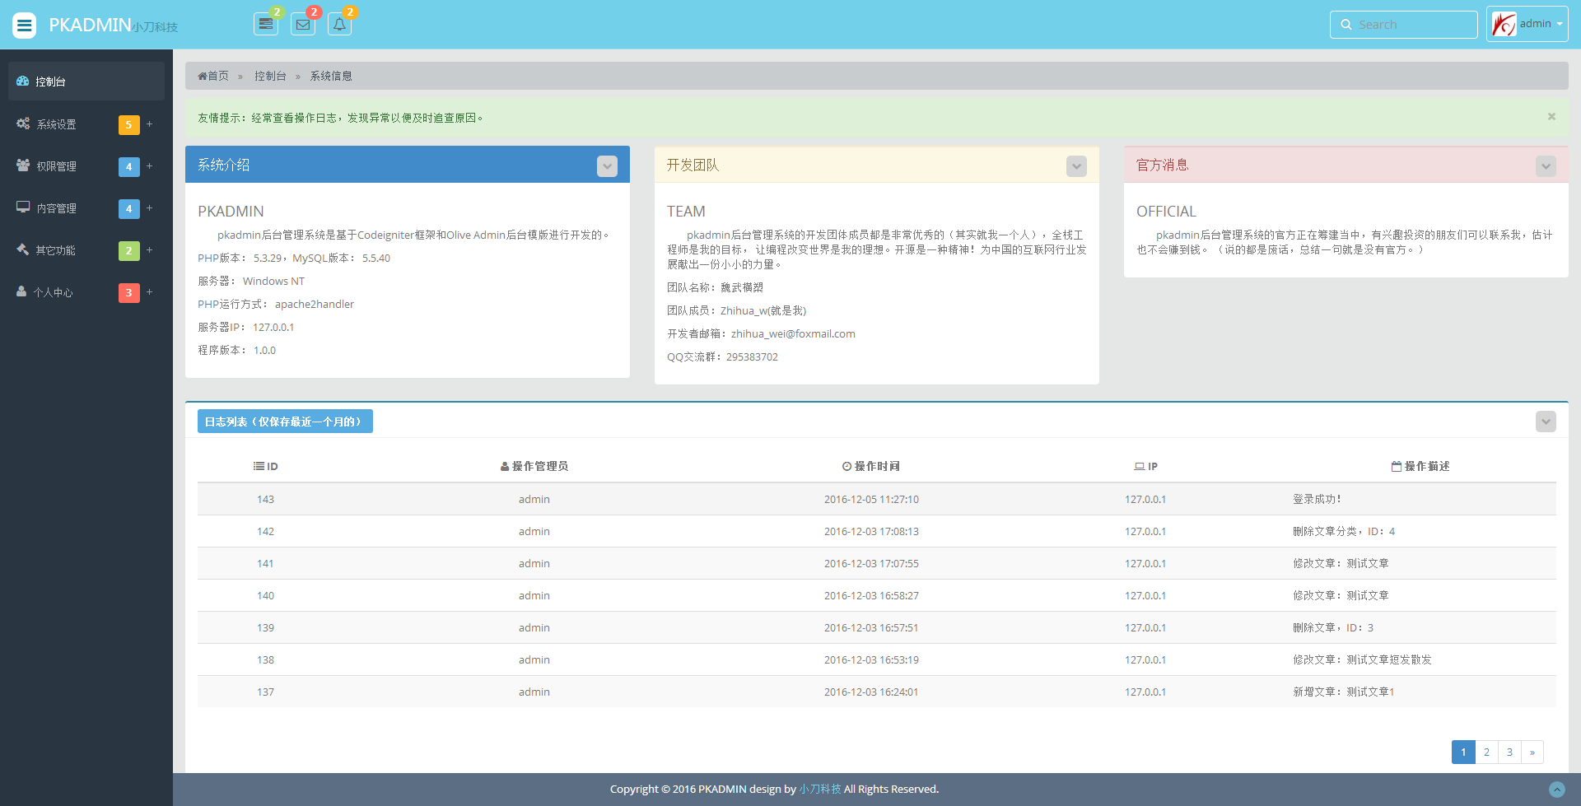Click the 权限管理 users icon
The height and width of the screenshot is (806, 1581).
point(23,165)
